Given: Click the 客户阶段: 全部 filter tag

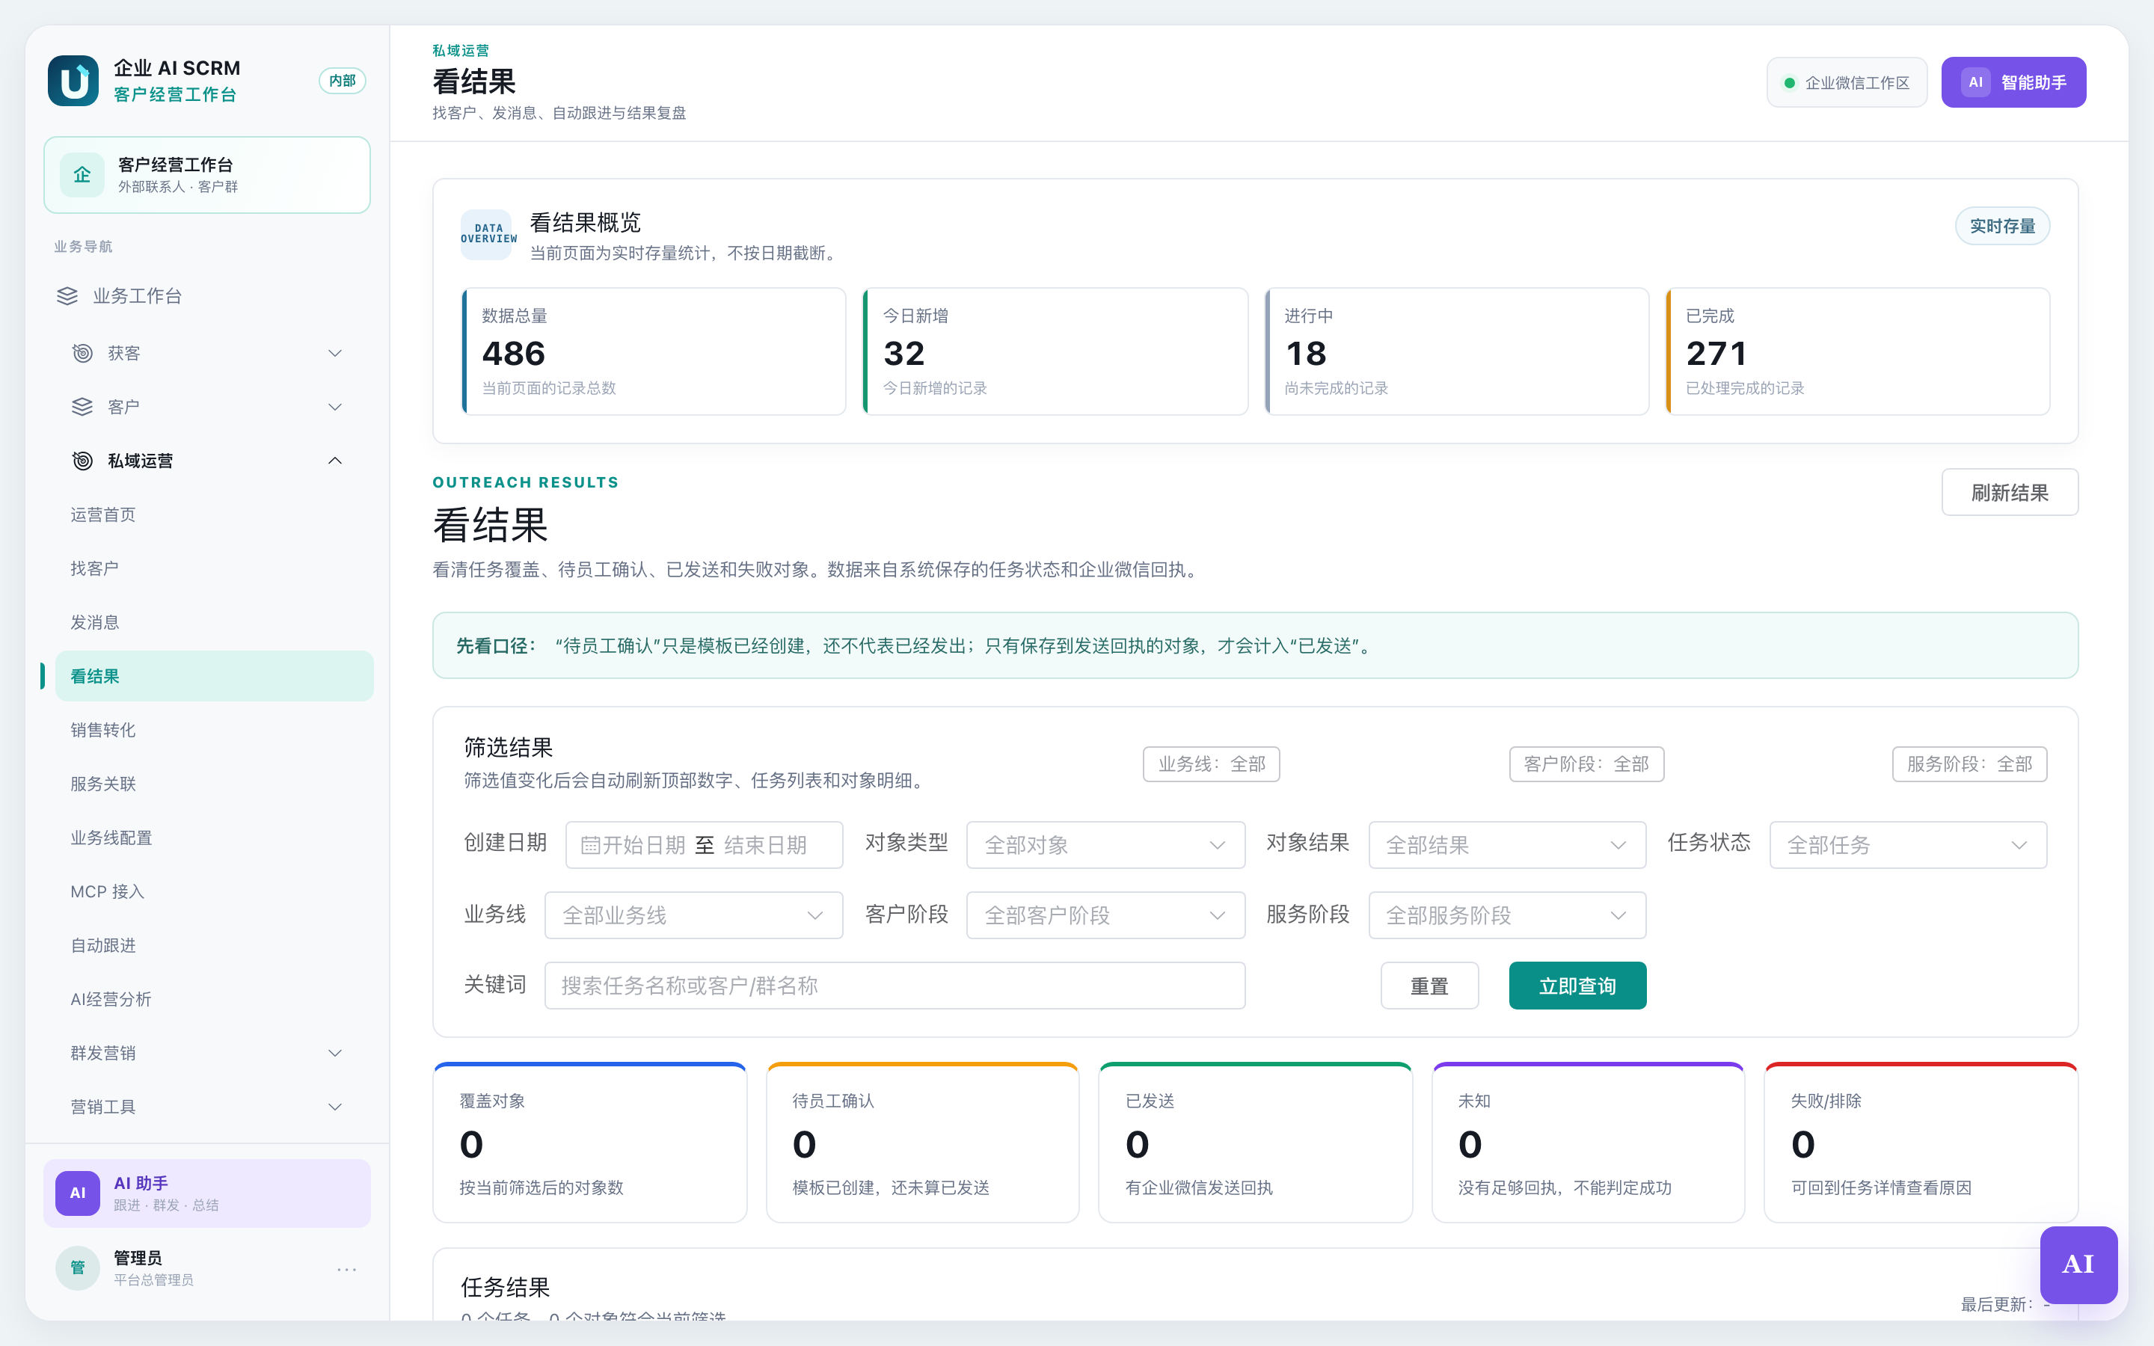Looking at the screenshot, I should point(1586,763).
